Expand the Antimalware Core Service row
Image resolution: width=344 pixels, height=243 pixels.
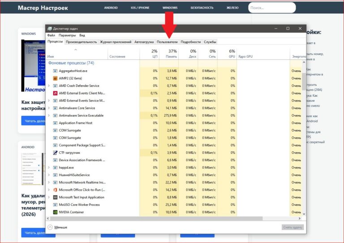coord(49,108)
